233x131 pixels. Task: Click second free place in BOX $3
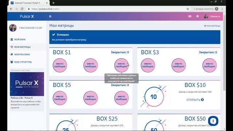point(179,65)
